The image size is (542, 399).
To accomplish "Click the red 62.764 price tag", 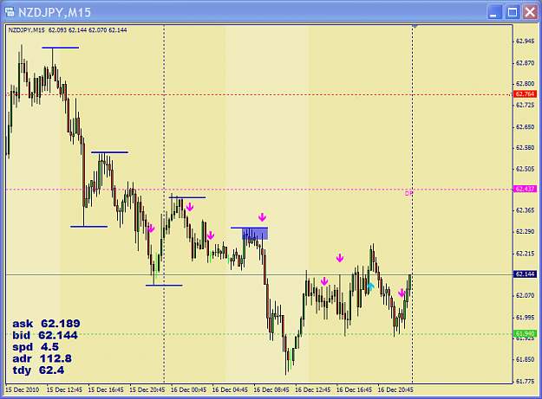I will (x=525, y=93).
